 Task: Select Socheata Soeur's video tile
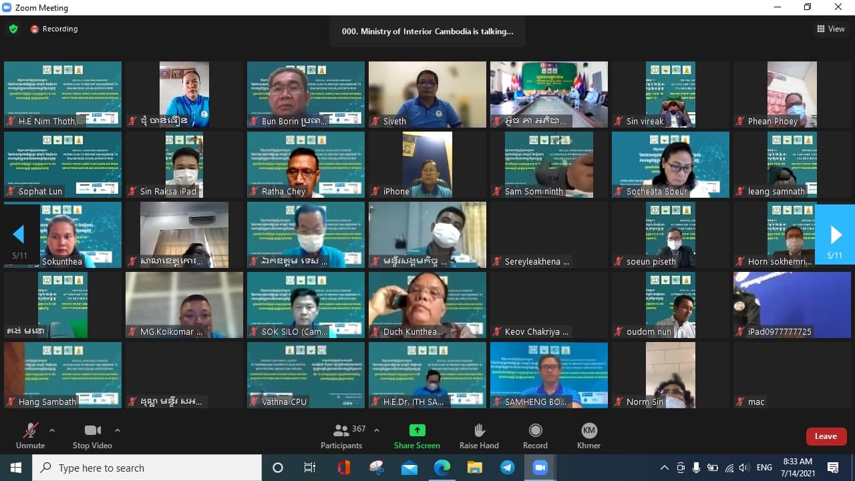coord(670,164)
